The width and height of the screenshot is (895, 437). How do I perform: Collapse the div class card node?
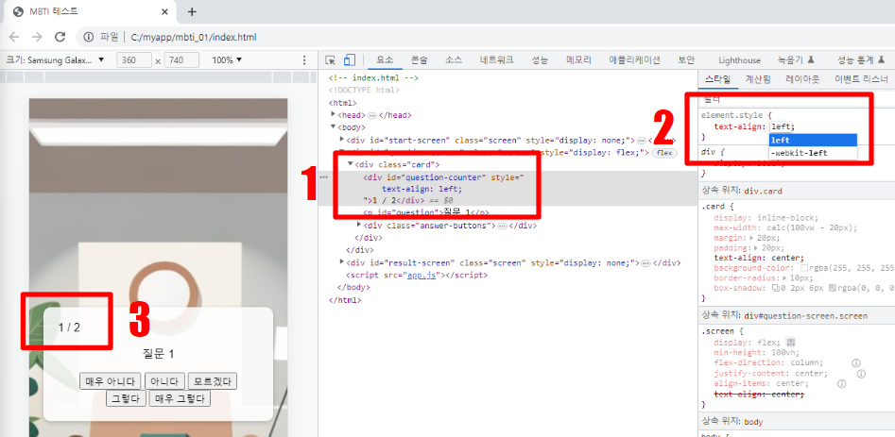click(351, 164)
